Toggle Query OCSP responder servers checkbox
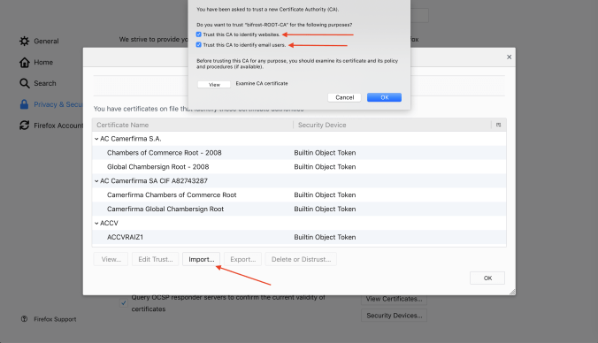598x343 pixels. coord(124,303)
